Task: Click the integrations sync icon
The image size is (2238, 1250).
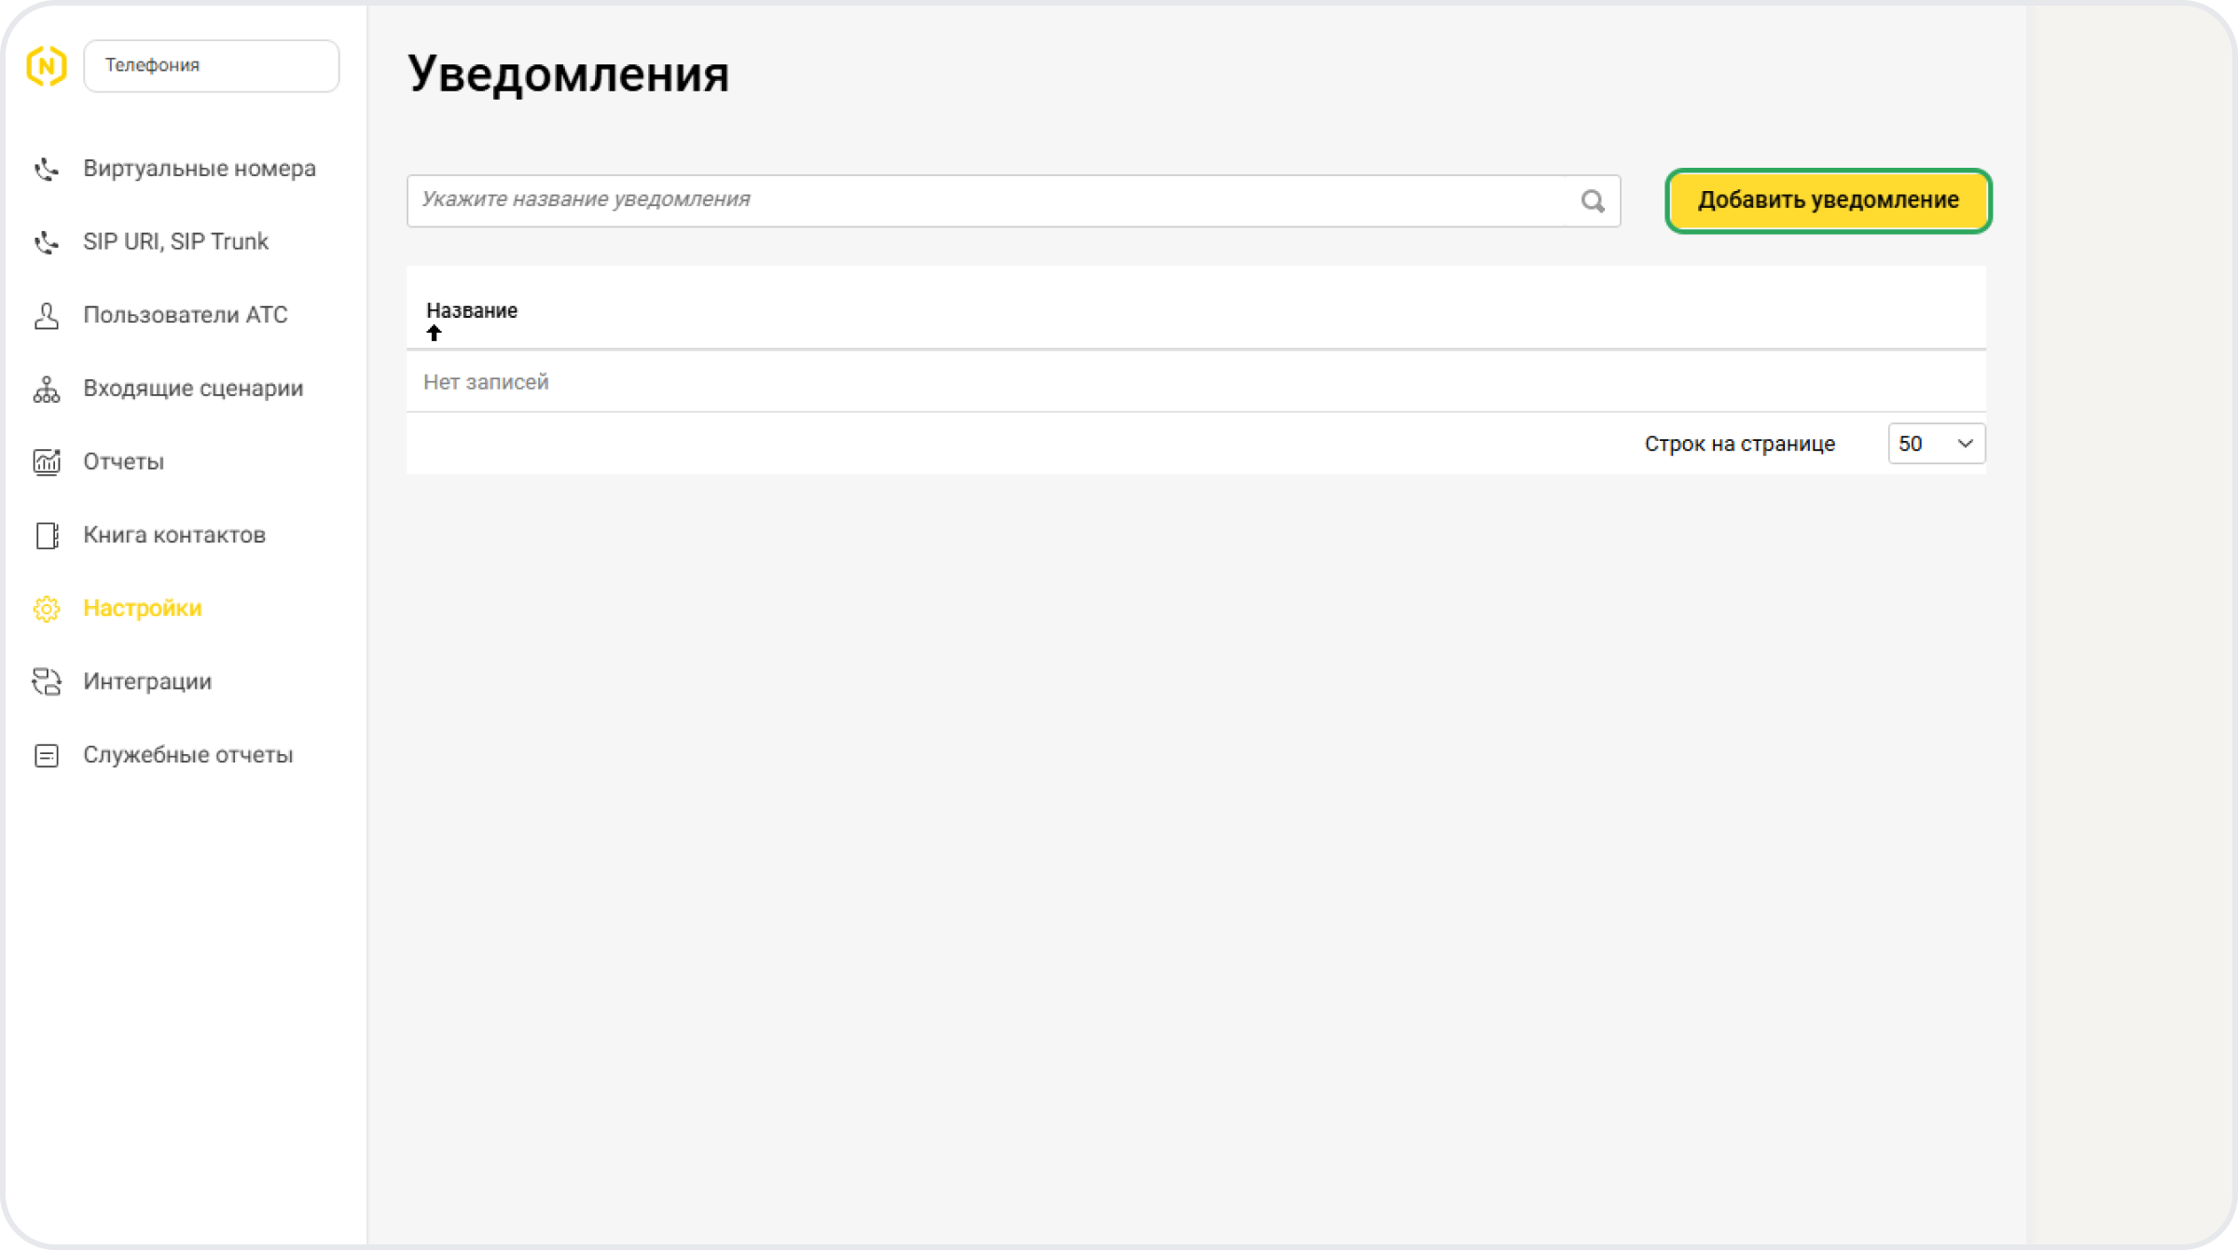Action: tap(47, 682)
